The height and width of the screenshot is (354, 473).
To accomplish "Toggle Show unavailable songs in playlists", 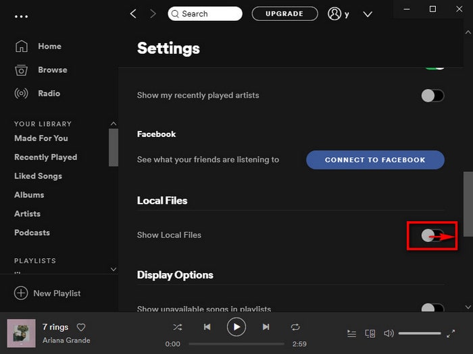I will [432, 307].
